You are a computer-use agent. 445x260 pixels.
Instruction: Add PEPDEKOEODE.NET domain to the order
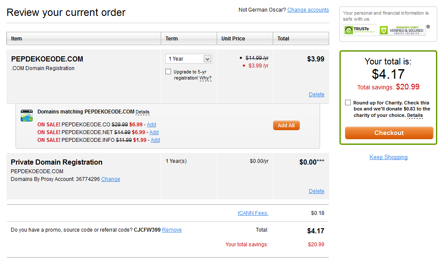tap(154, 132)
